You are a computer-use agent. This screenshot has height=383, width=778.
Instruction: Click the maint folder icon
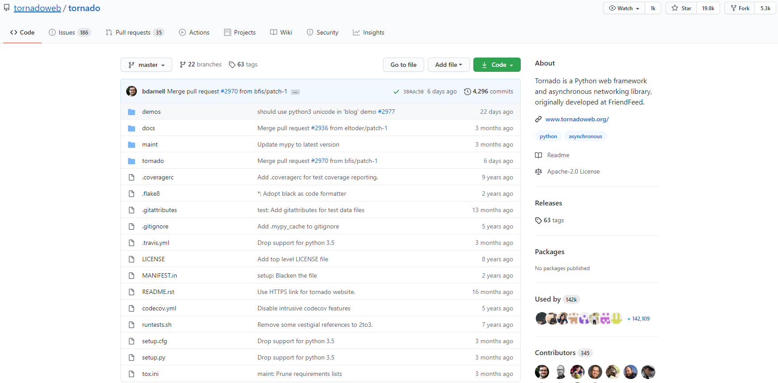click(x=132, y=145)
